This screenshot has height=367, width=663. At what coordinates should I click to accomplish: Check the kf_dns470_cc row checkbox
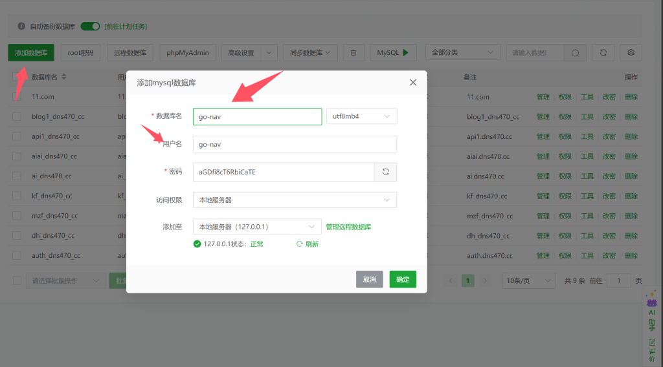[x=16, y=196]
